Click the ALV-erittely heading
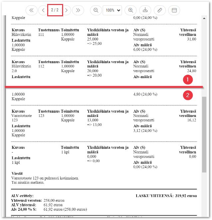 pos(22,196)
